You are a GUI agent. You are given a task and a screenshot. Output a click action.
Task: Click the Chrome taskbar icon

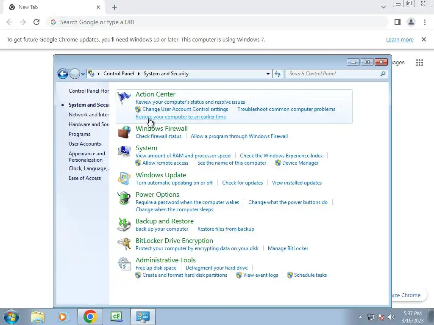(90, 317)
